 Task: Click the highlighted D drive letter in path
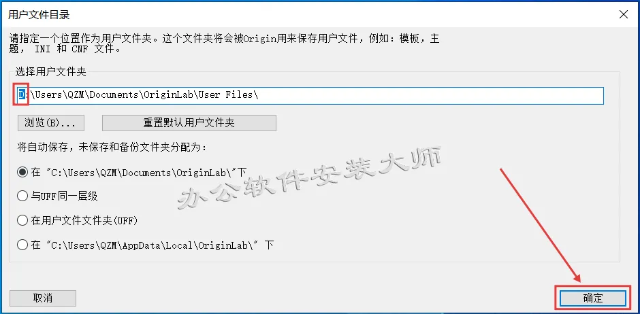[22, 95]
